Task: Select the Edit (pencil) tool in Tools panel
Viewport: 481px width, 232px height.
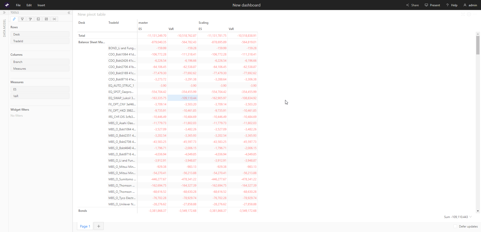Action: (x=14, y=19)
